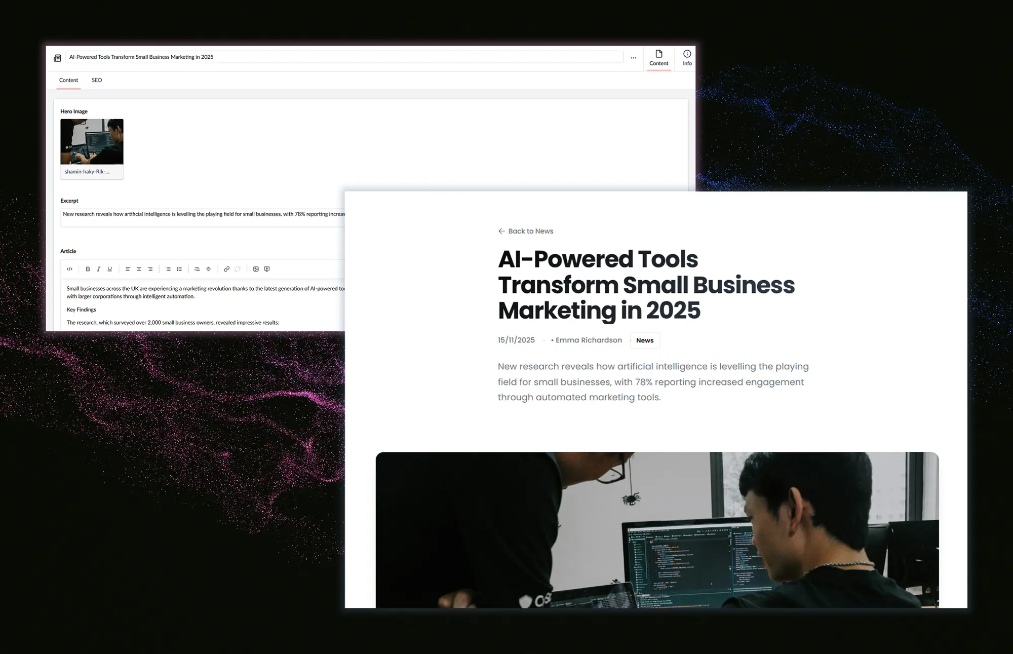Click the Back to News link
Screen dimensions: 1013x654
point(526,231)
